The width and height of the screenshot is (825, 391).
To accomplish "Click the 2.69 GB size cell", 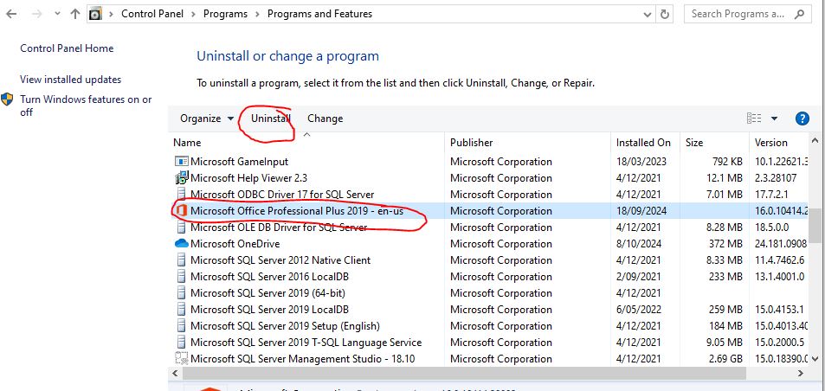I will 725,359.
